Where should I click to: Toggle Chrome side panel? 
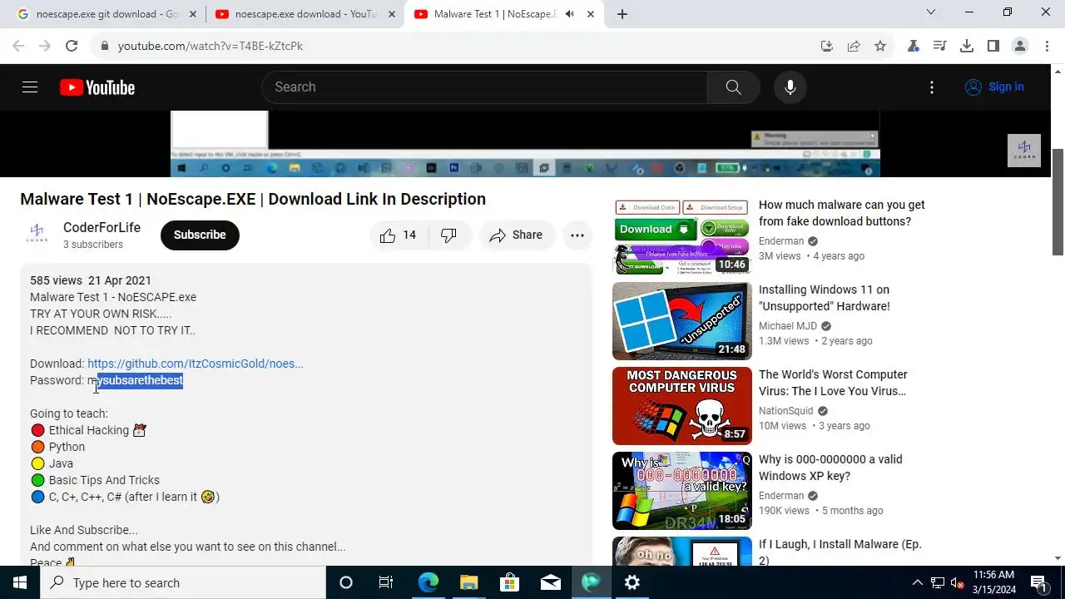pos(993,46)
